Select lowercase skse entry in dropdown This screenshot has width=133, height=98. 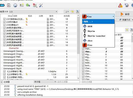98,41
